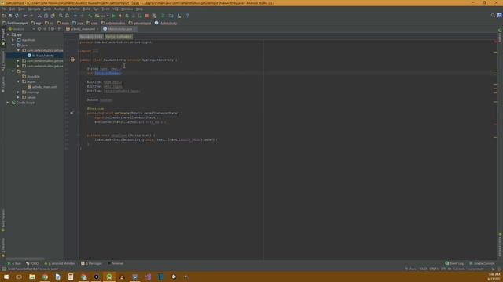
Task: Open the Terminal tool window
Action: point(116,263)
